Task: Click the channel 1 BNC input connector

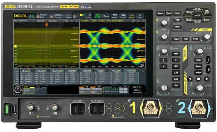Action: point(151,107)
